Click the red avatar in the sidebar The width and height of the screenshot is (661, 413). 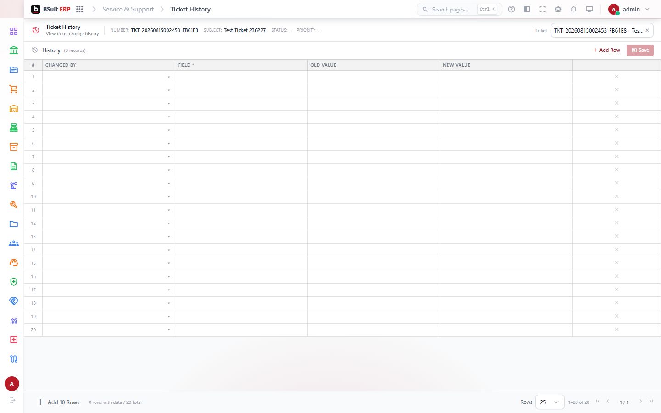[12, 384]
